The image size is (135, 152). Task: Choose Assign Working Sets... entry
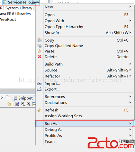84,116
